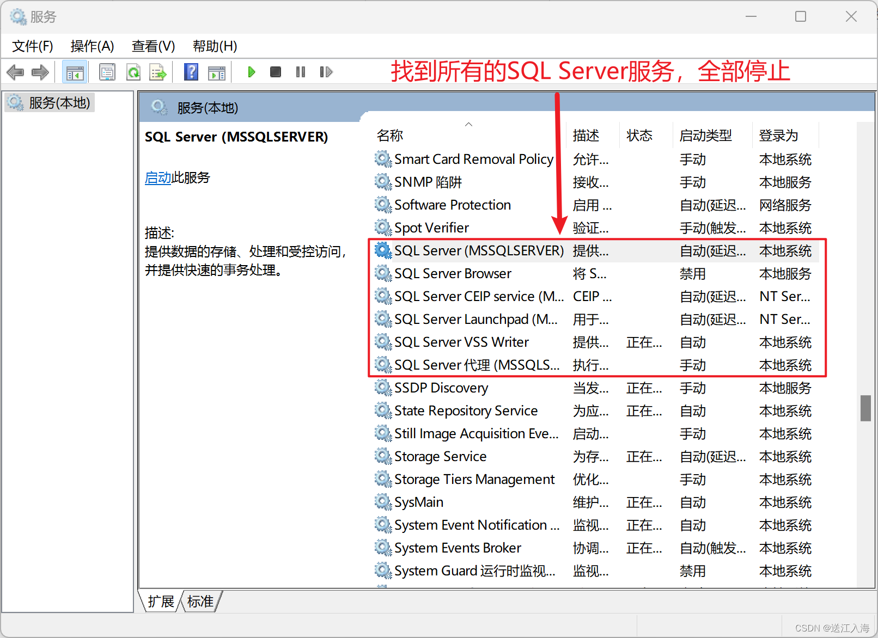This screenshot has height=638, width=878.
Task: Click the green Start Service icon
Action: 251,72
